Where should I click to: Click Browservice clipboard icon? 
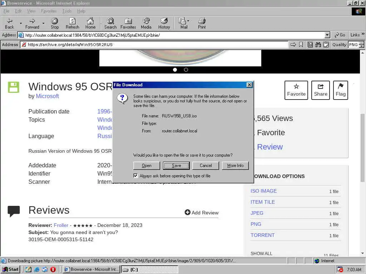[x=326, y=45]
